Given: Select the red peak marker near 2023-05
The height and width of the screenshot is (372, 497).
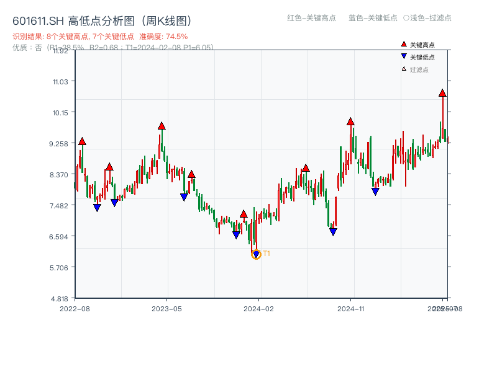Looking at the screenshot, I should 161,126.
